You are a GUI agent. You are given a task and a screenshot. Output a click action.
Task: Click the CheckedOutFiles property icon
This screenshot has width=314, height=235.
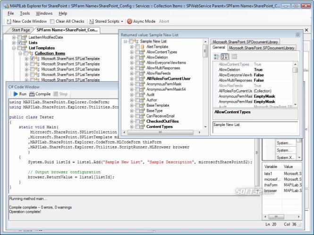point(143,121)
